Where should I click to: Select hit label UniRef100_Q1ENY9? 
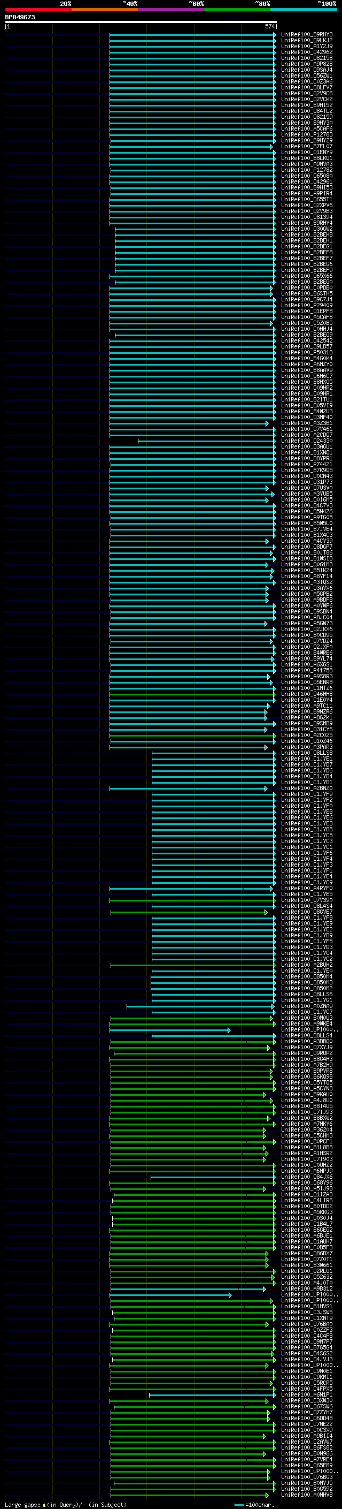(306, 153)
